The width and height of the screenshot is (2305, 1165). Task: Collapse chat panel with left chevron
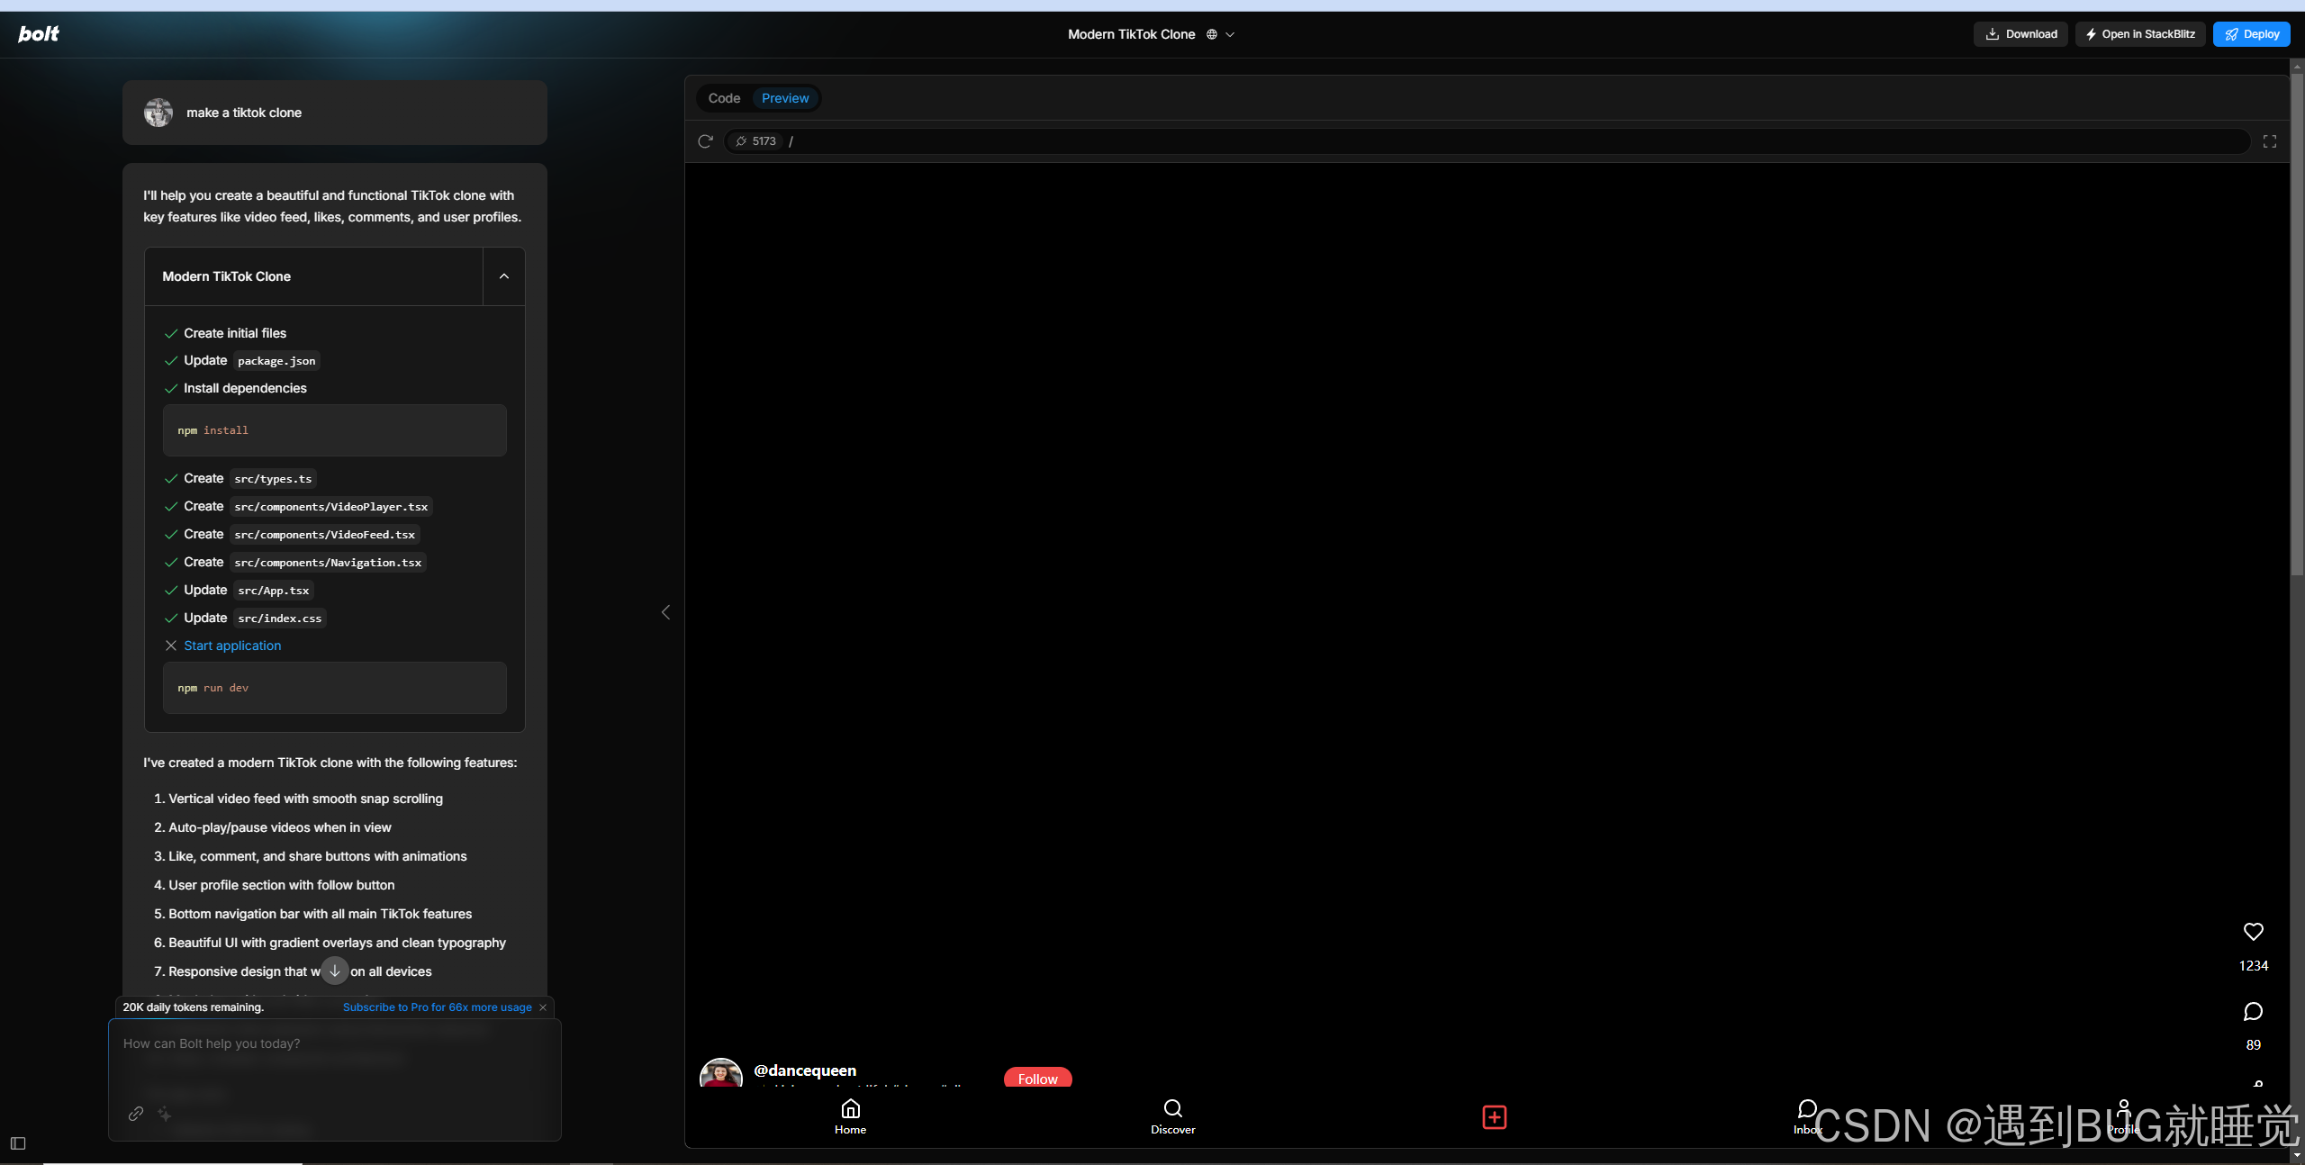pos(665,612)
